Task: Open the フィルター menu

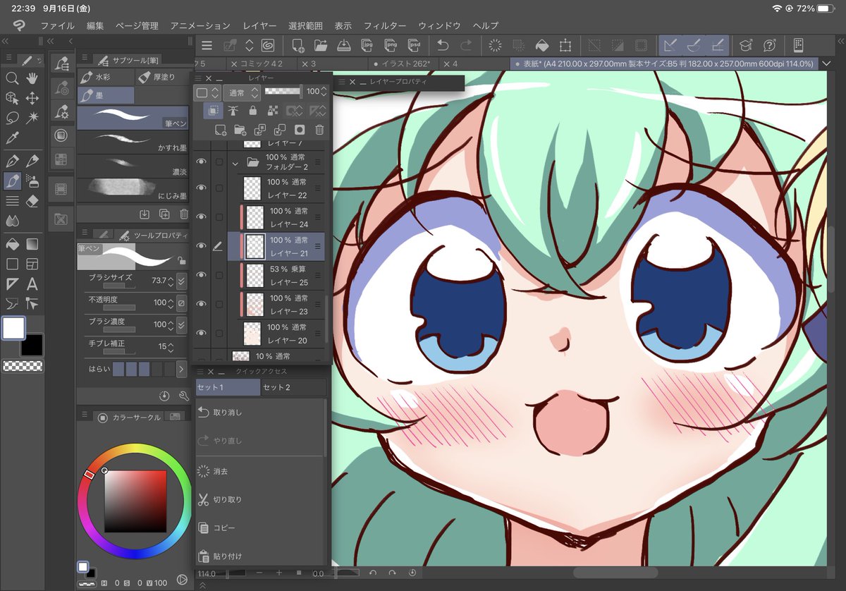Action: click(385, 25)
